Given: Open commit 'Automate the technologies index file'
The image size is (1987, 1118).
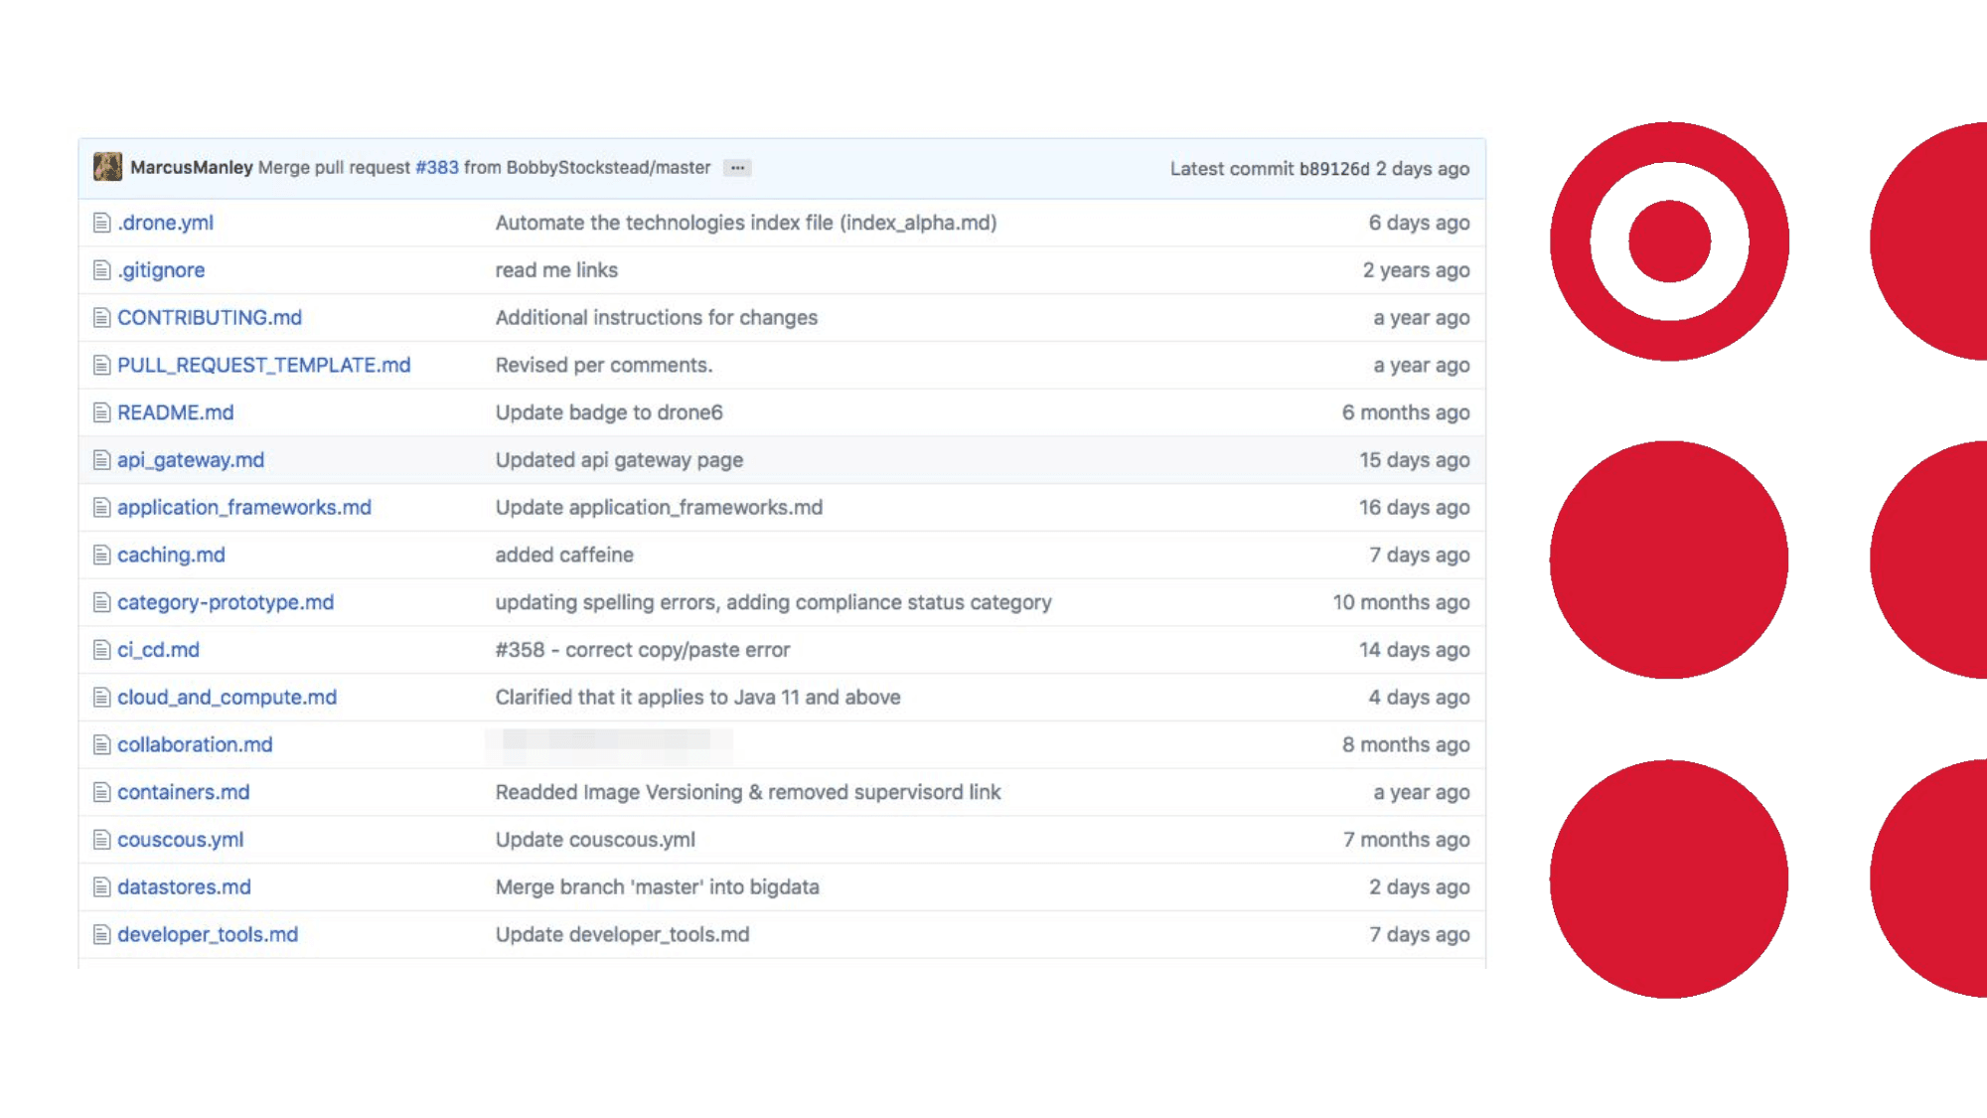Looking at the screenshot, I should 746,223.
